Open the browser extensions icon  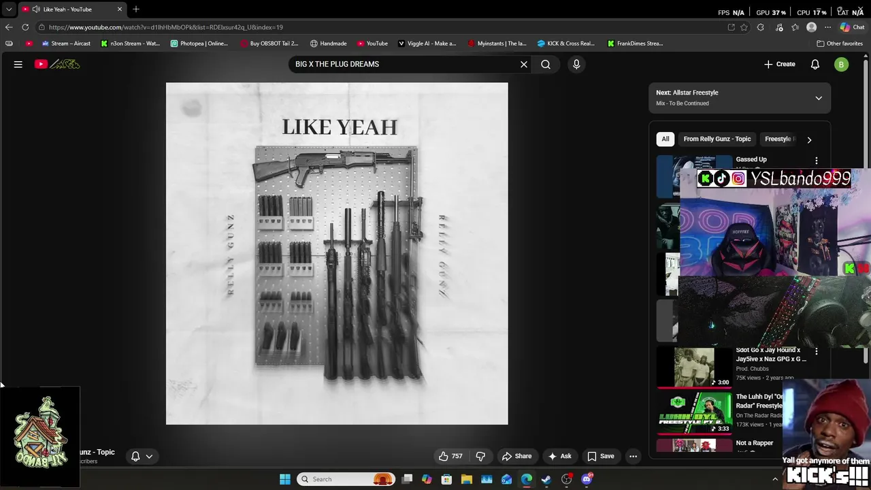[761, 27]
